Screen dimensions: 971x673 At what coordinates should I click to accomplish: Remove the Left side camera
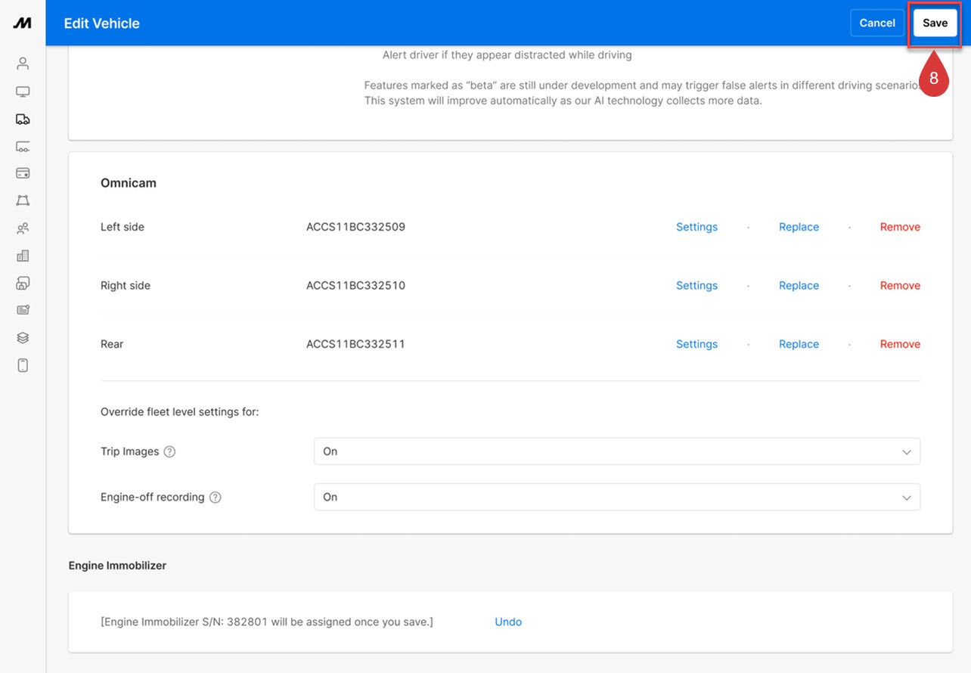tap(900, 227)
